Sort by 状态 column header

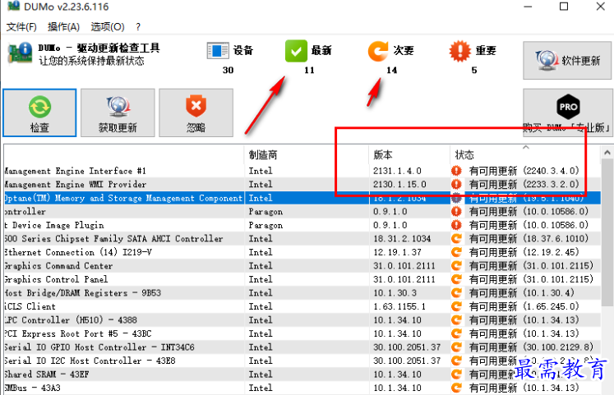coord(524,155)
